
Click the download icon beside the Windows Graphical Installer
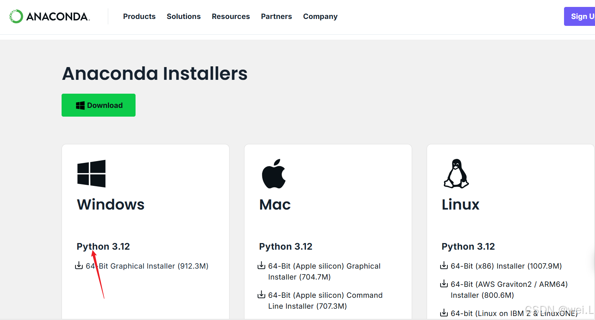79,265
